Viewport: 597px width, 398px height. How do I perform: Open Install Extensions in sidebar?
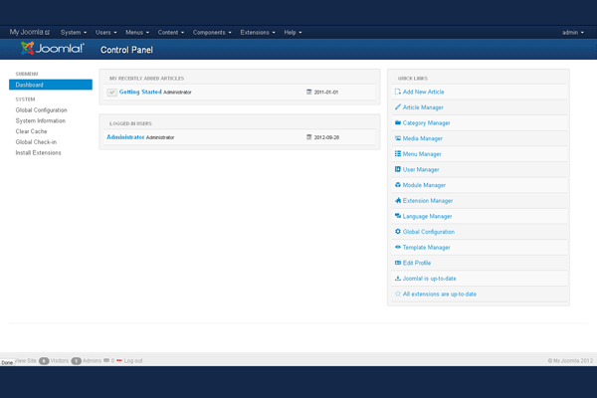[38, 152]
